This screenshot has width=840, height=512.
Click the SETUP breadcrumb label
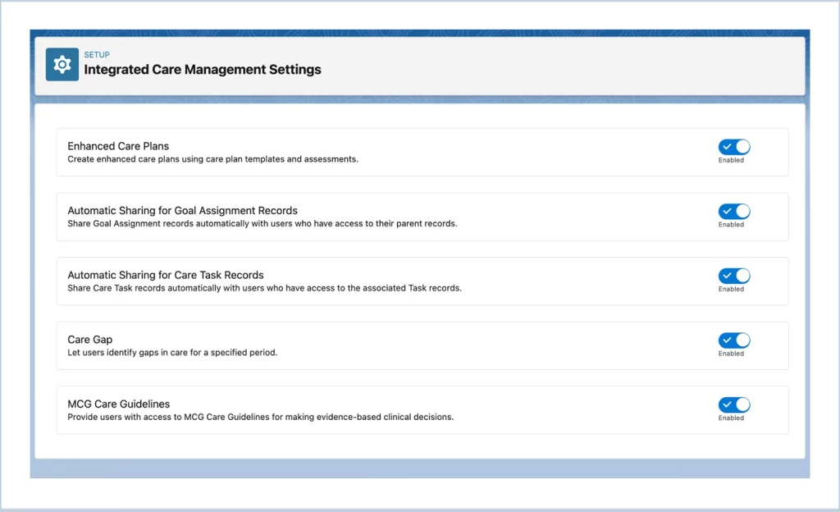[x=97, y=55]
